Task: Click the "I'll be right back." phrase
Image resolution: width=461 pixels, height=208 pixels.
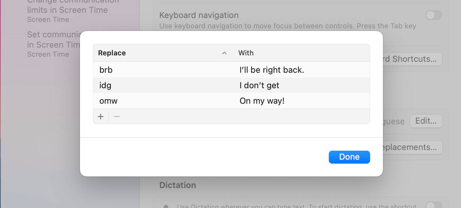Action: 272,70
